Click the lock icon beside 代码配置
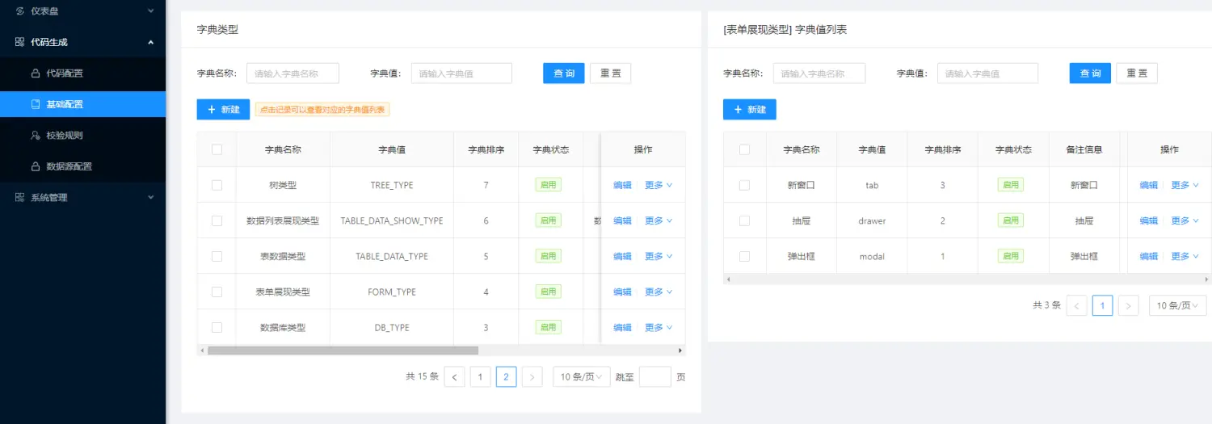 pos(36,73)
